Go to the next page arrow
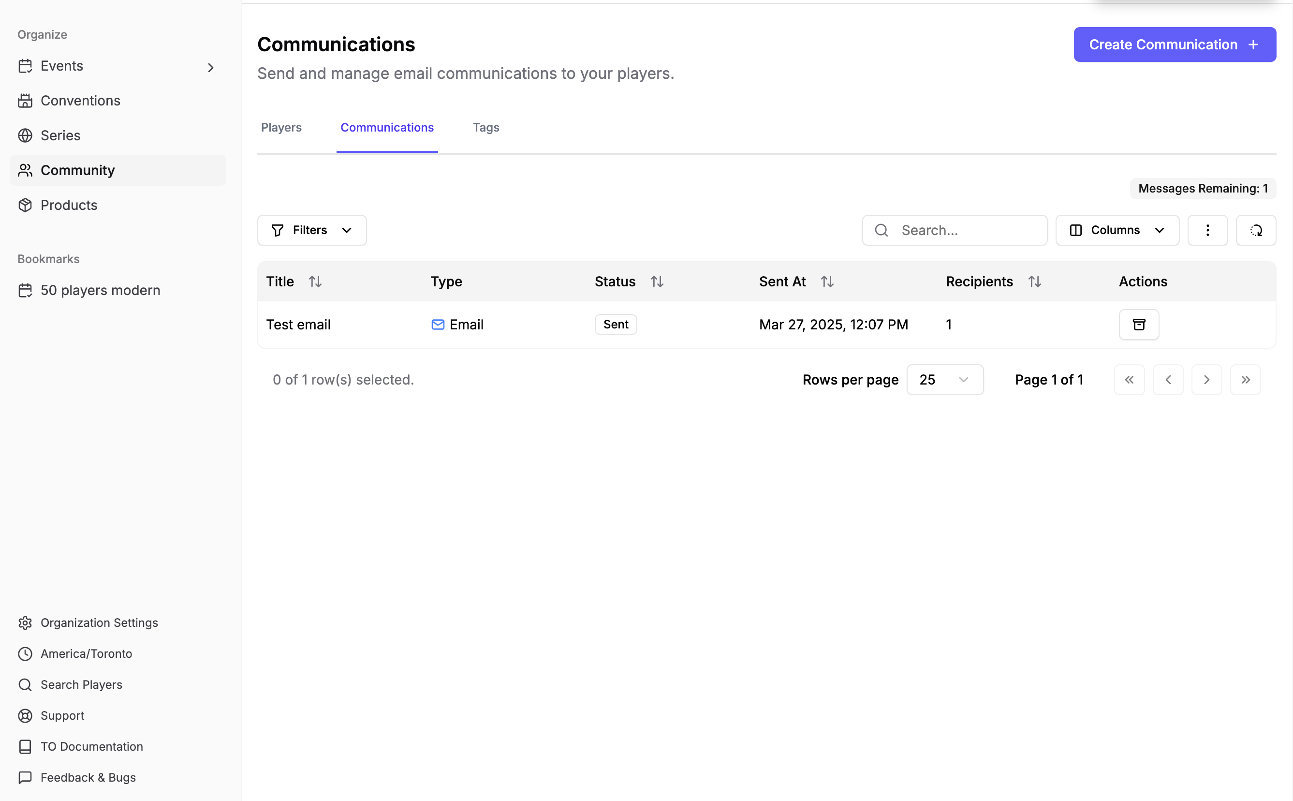The width and height of the screenshot is (1293, 801). [x=1206, y=379]
